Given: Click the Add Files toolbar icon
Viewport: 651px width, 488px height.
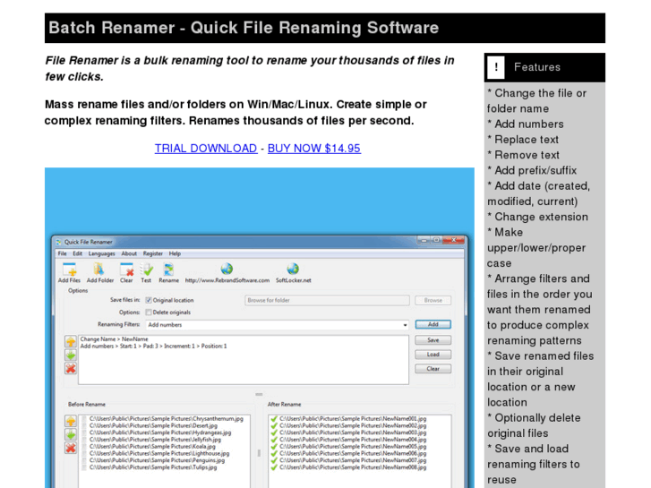Looking at the screenshot, I should click(69, 270).
